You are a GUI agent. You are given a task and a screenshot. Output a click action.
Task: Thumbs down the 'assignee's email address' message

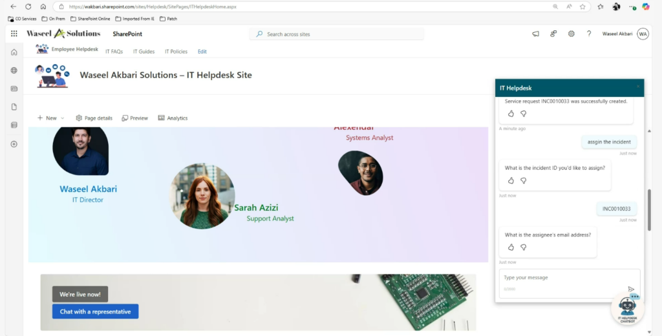point(524,247)
